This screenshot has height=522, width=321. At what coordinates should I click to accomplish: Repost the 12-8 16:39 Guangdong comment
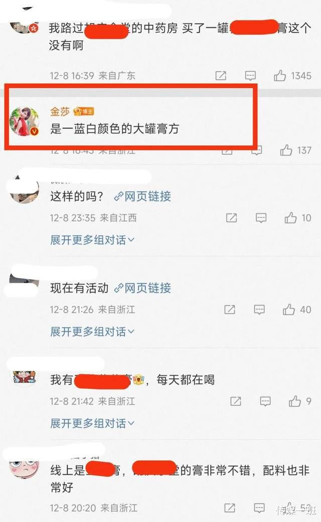(x=221, y=75)
